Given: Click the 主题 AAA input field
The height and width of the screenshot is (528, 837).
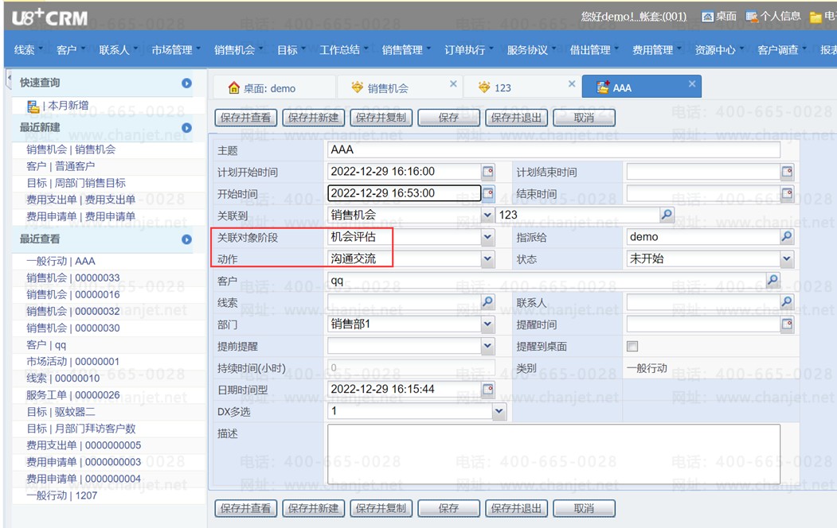Looking at the screenshot, I should pyautogui.click(x=553, y=149).
